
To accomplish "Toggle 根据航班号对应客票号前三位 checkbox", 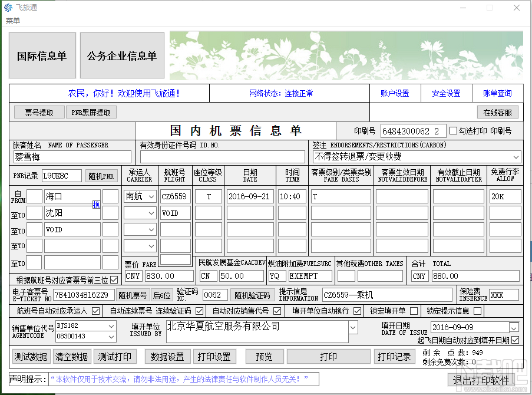I will [x=114, y=280].
